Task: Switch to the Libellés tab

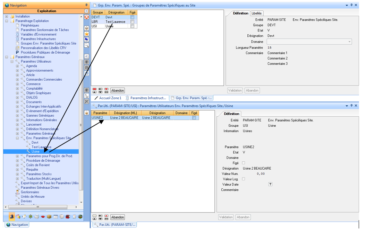Action: [257, 13]
